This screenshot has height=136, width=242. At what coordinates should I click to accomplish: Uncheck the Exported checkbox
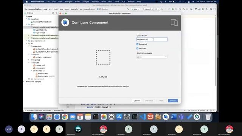[x=137, y=44]
